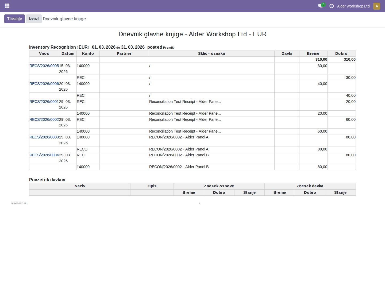Click the Naziv tax column header
Viewport: 385px width, 294px height.
point(80,186)
